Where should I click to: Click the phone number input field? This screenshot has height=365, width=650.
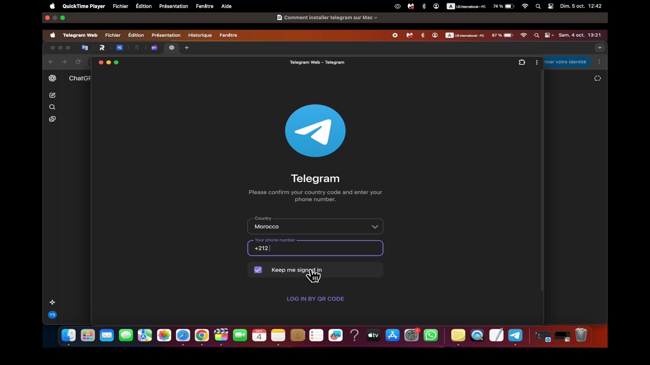pos(315,248)
